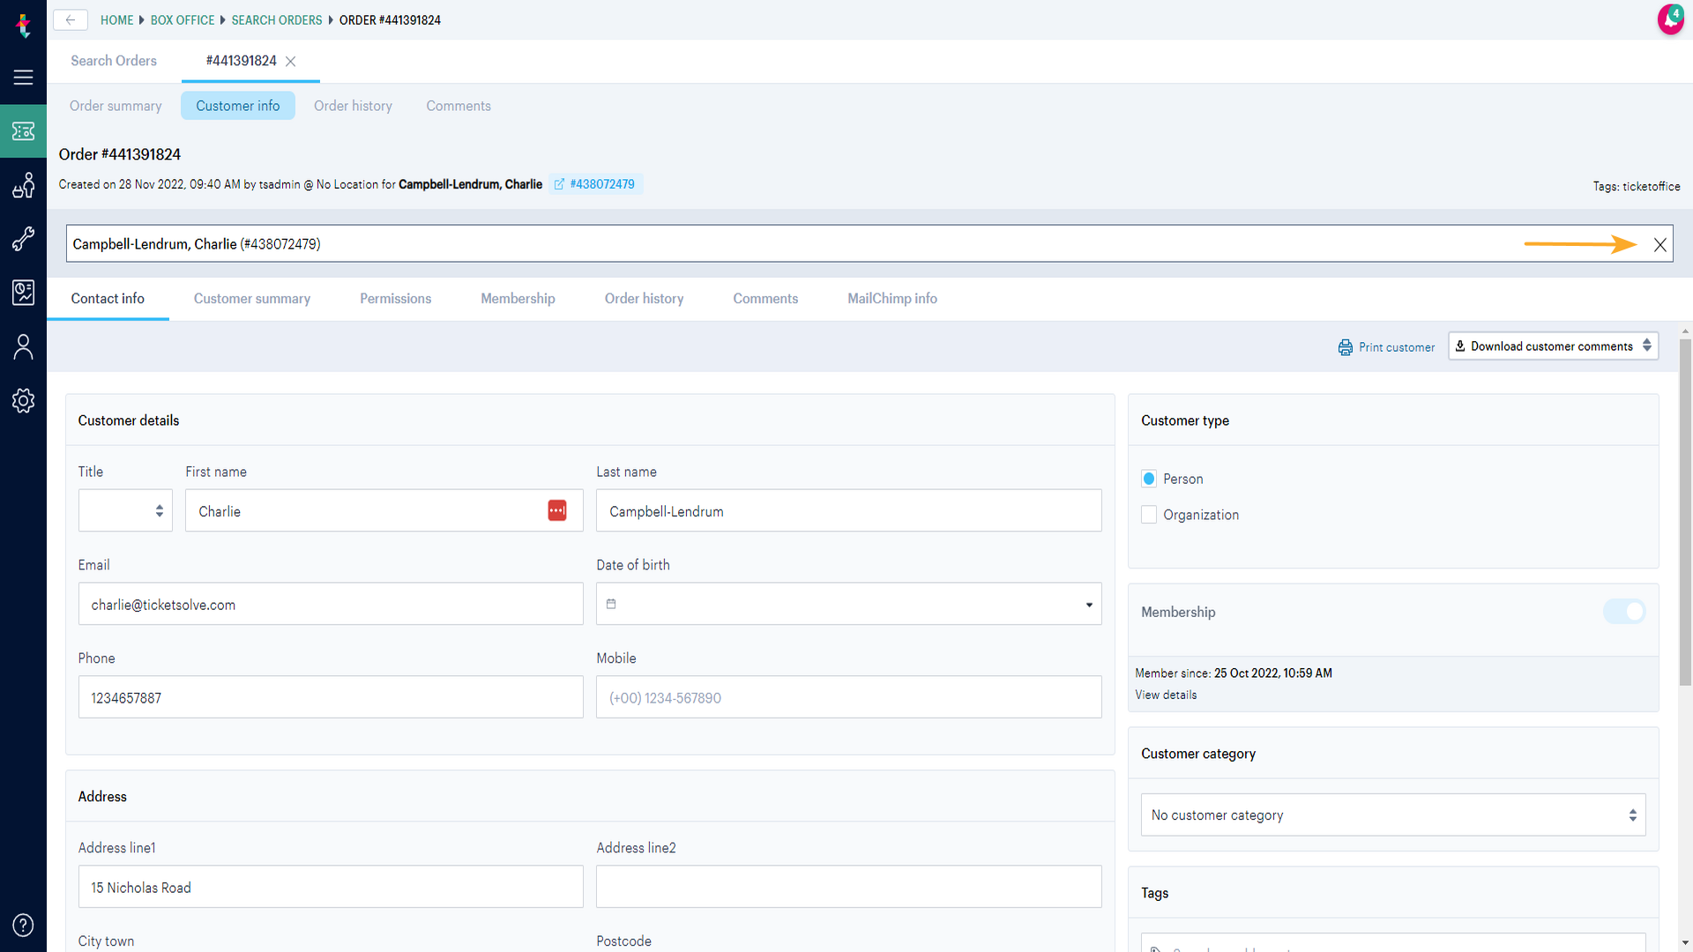Toggle the Membership switch
This screenshot has width=1693, height=952.
click(1624, 612)
